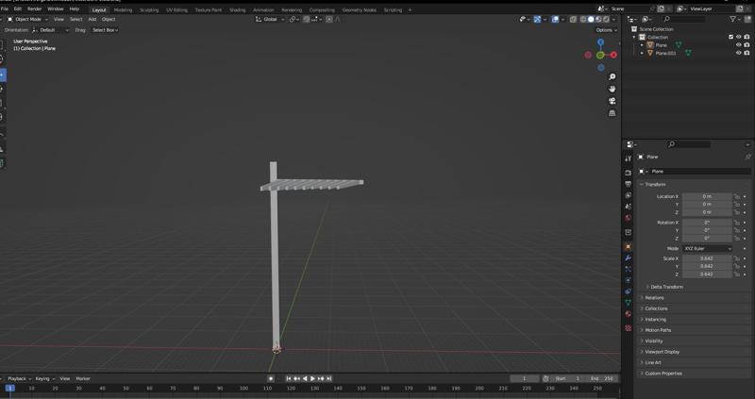755x399 pixels.
Task: Open the View Layer properties tab
Action: click(x=628, y=195)
